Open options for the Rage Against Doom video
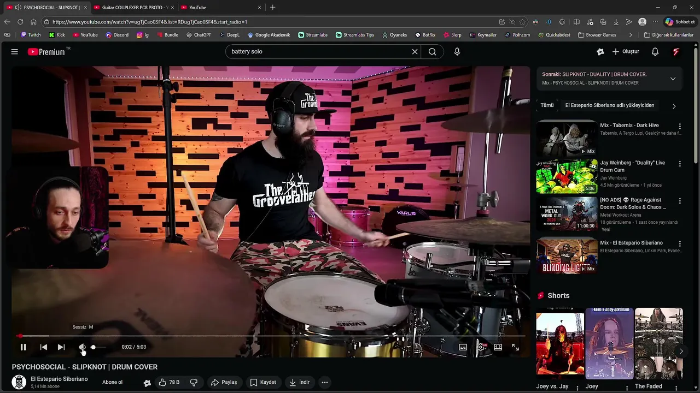Viewport: 700px width, 393px height. pyautogui.click(x=680, y=201)
